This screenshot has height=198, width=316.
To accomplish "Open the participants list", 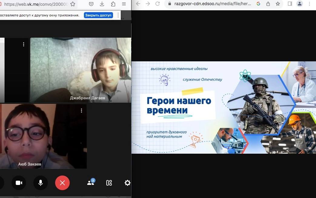I will [91, 183].
